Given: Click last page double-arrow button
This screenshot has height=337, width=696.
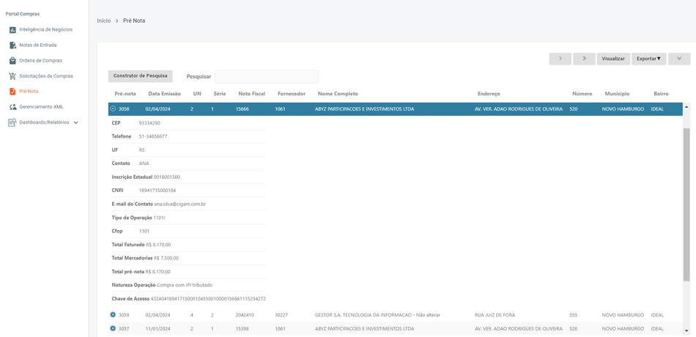Looking at the screenshot, I should pos(584,59).
